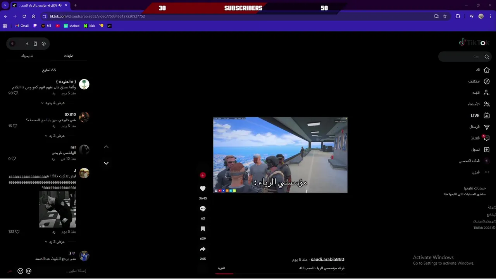Image resolution: width=496 pixels, height=279 pixels.
Task: Open the MT bookmark
Action: coord(46,26)
